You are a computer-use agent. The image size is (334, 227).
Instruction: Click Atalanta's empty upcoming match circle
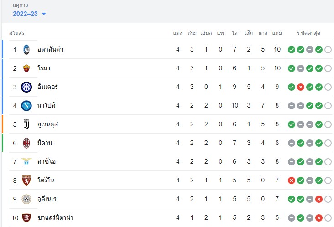[x=328, y=50]
